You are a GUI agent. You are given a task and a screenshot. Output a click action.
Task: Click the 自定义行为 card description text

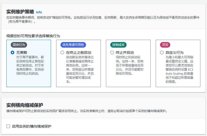[x=179, y=70]
